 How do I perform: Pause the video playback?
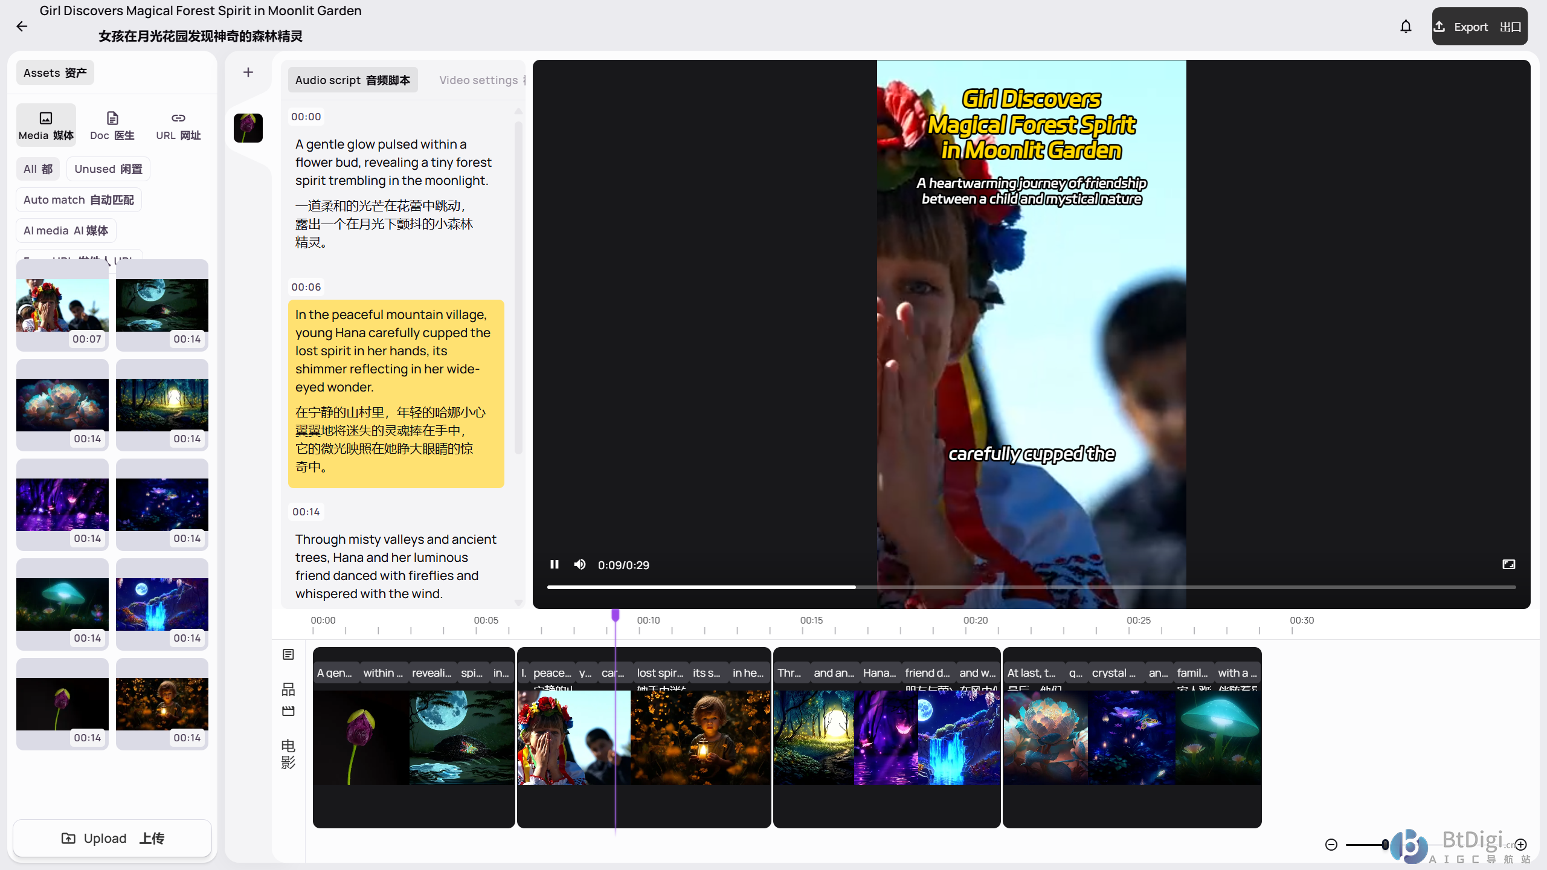point(554,564)
